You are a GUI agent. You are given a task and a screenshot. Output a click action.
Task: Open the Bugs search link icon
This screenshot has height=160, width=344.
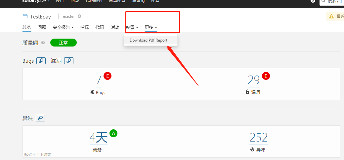pyautogui.click(x=41, y=61)
